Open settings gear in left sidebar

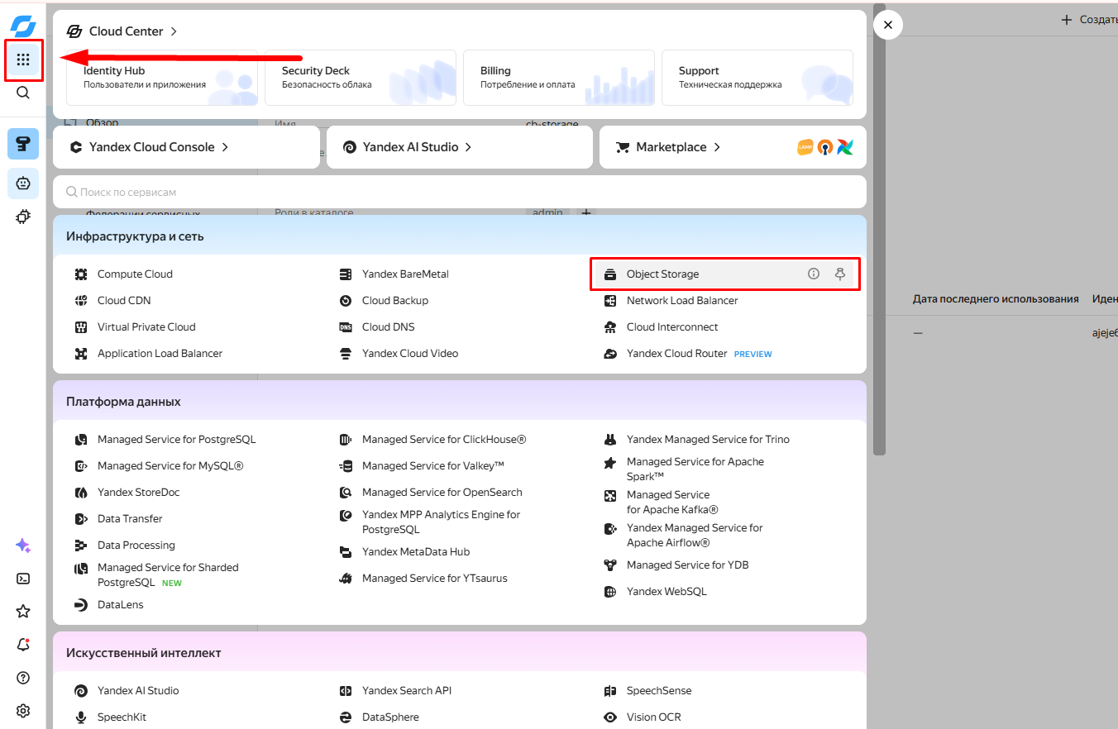23,711
